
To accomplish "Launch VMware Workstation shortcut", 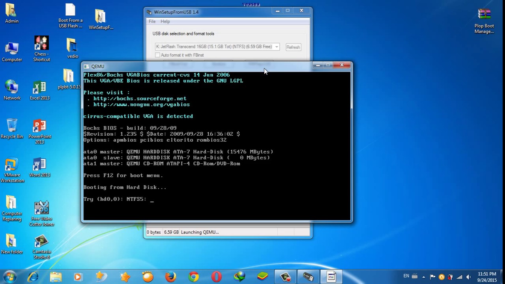I will 12,170.
